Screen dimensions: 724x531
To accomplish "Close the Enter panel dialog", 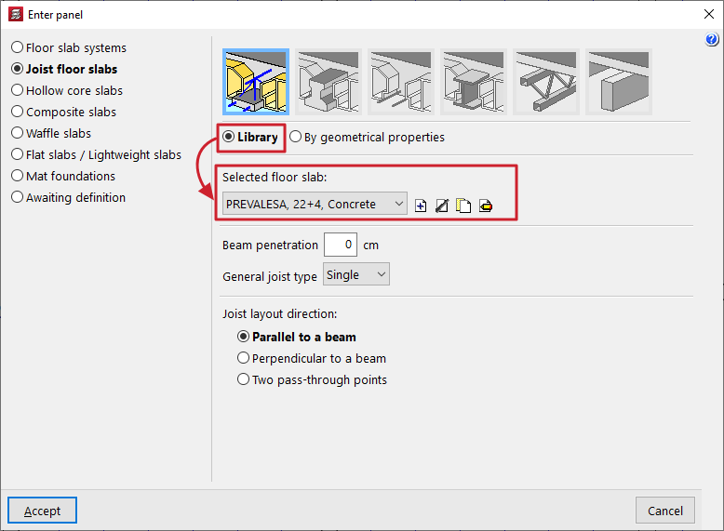I will tap(709, 14).
